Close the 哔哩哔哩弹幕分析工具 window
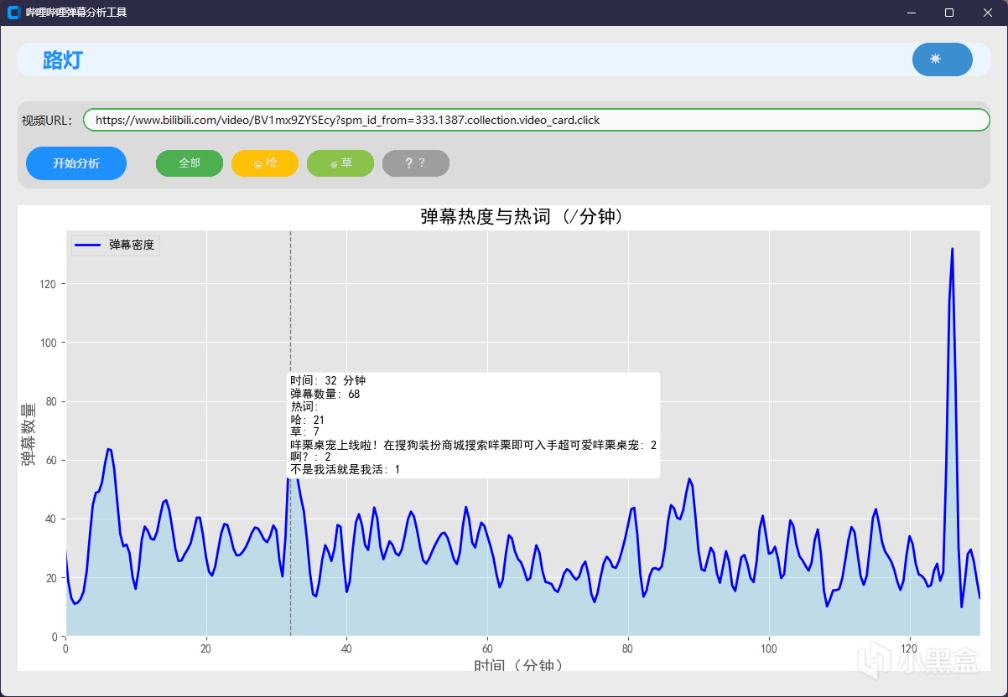Viewport: 1008px width, 697px height. [988, 13]
